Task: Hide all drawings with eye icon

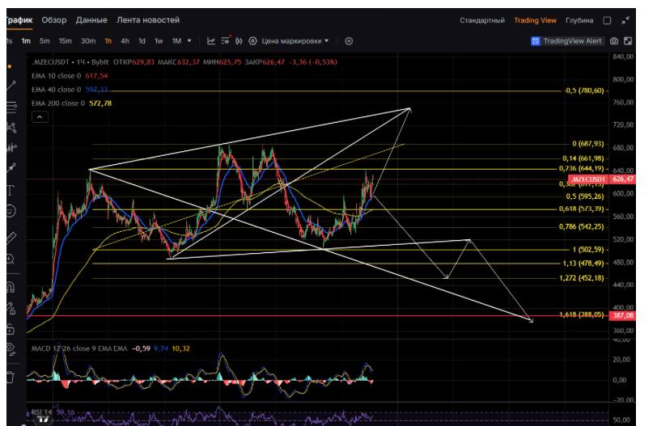Action: (x=11, y=349)
